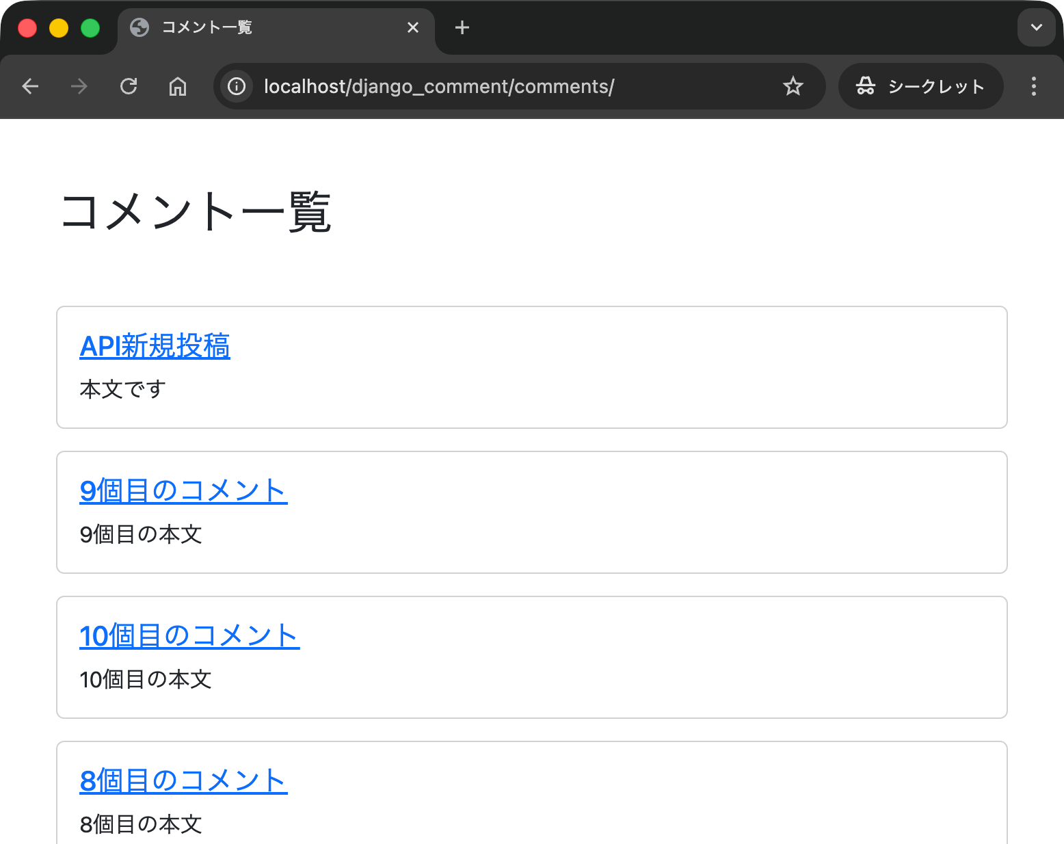The height and width of the screenshot is (844, 1064).
Task: Open the 9個目のコメント link
Action: click(x=183, y=490)
